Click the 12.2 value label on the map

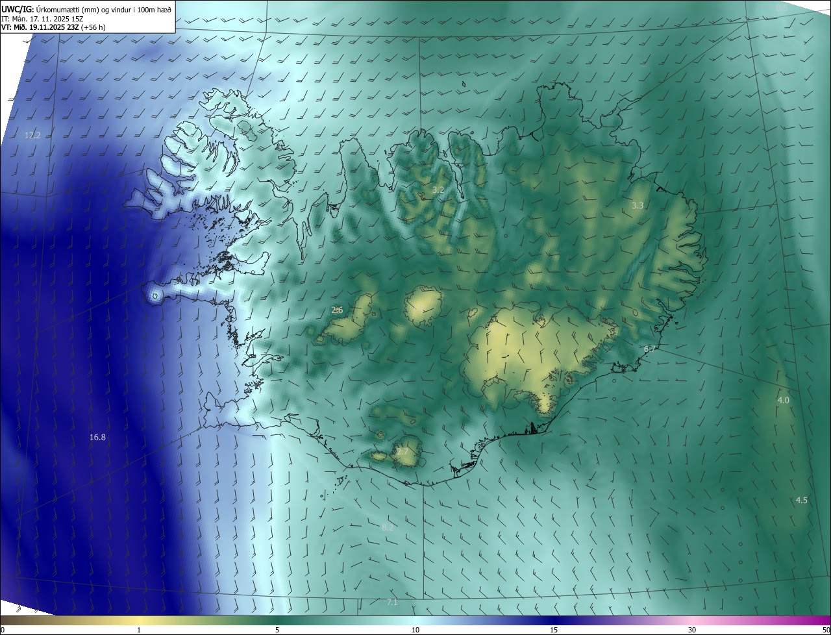click(x=32, y=136)
